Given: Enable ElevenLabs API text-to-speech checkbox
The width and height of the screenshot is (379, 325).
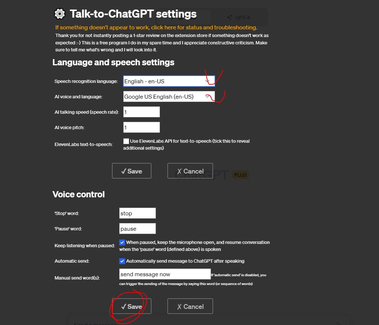Looking at the screenshot, I should coord(126,141).
